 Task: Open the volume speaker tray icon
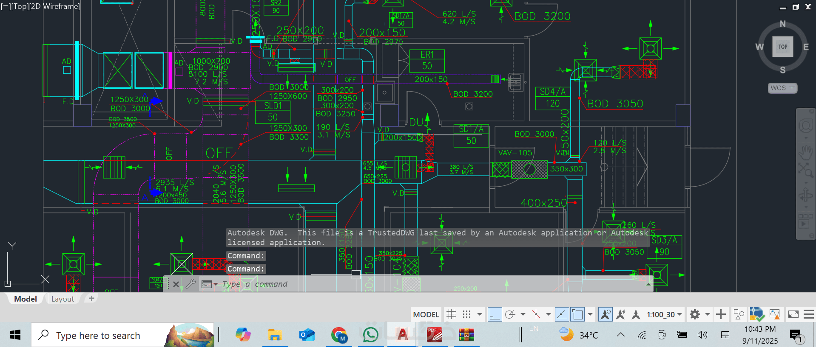702,335
